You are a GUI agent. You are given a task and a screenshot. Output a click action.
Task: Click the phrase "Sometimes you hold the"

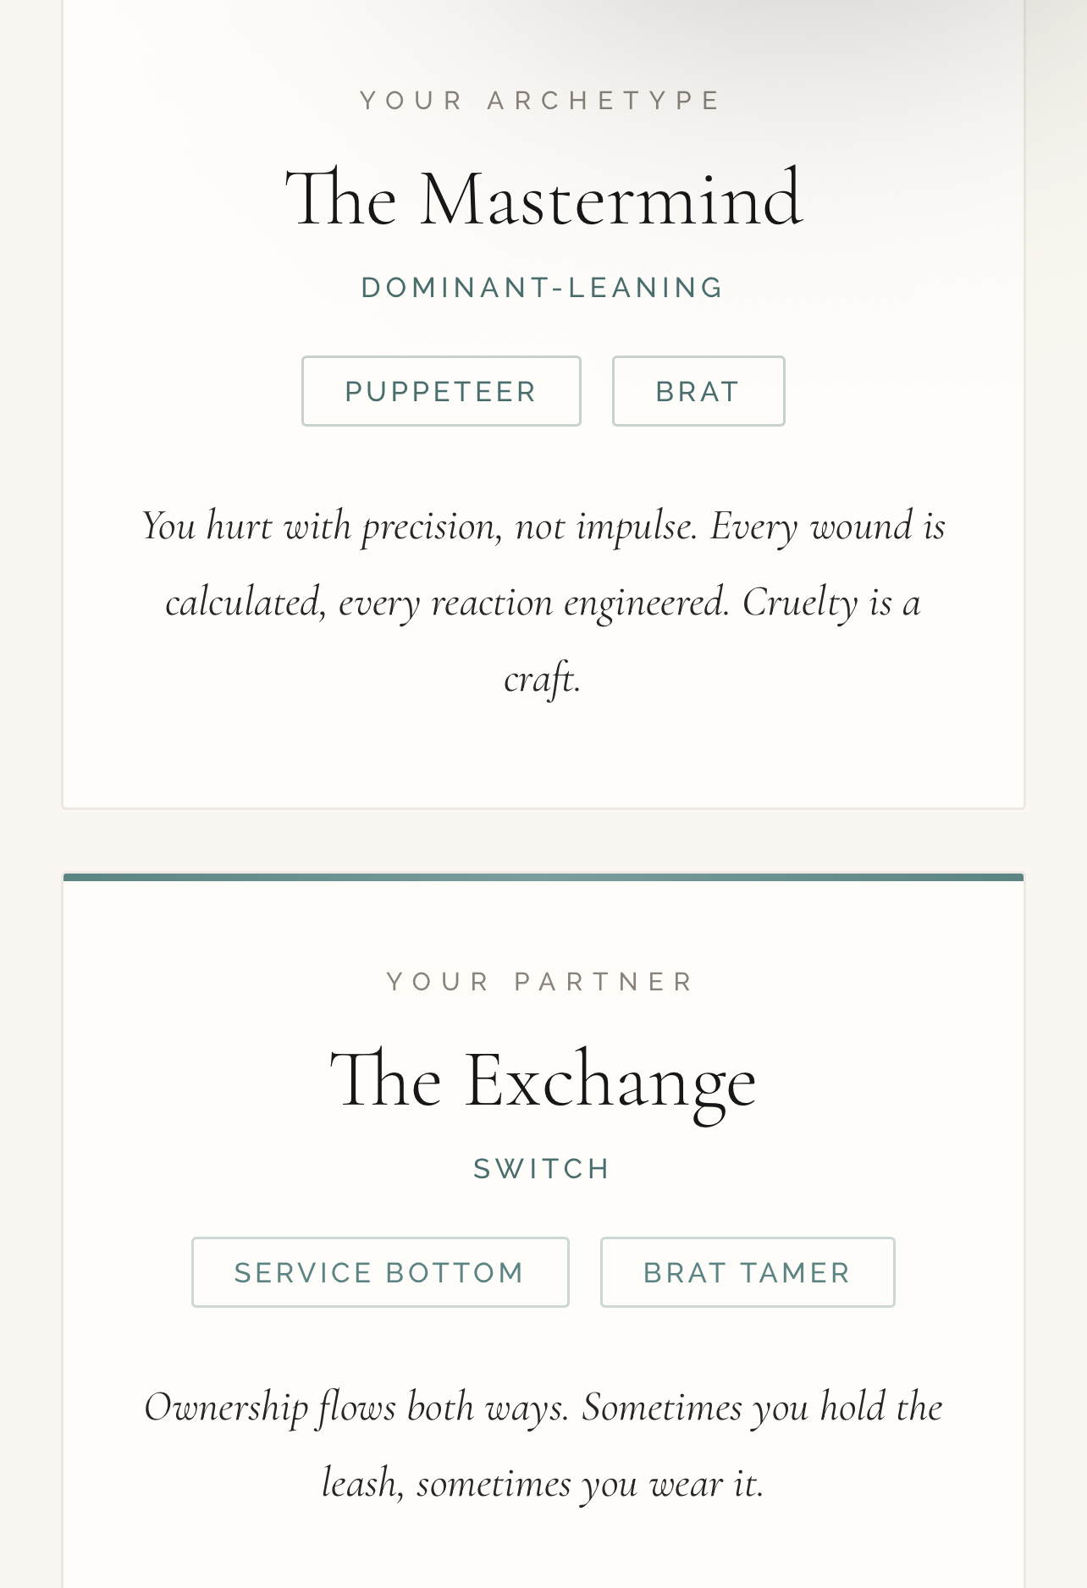pos(762,1408)
